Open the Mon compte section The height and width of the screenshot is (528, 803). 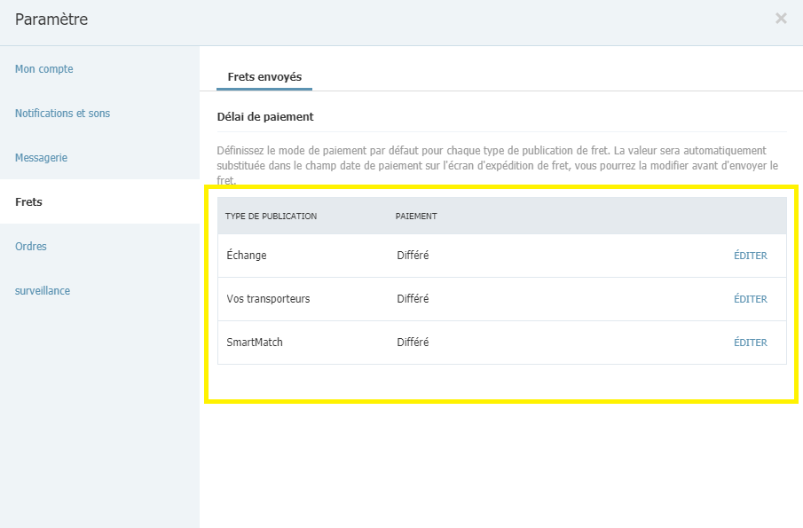44,69
